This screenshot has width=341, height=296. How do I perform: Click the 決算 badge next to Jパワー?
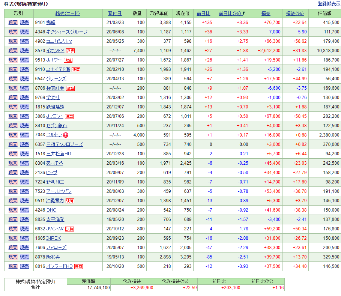coord(68,60)
